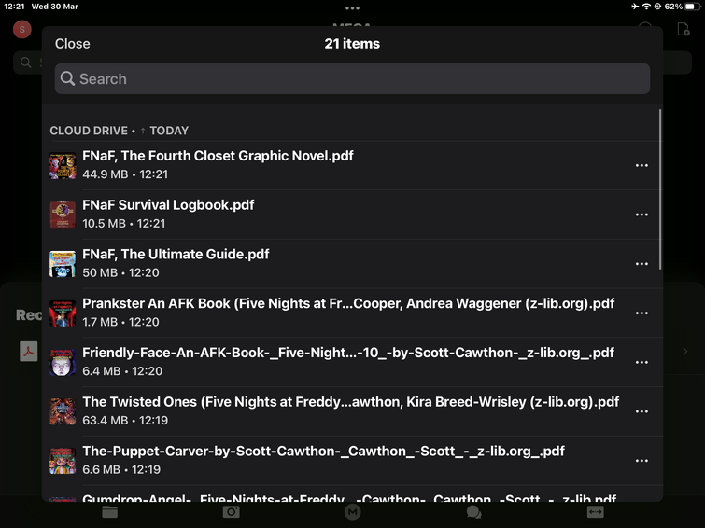Open FNaF, The Fourth Closet Graphic Novel.pdf
The image size is (705, 528).
tap(352, 165)
